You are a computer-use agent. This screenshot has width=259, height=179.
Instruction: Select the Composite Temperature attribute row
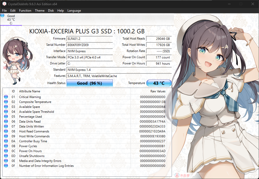tap(35, 102)
